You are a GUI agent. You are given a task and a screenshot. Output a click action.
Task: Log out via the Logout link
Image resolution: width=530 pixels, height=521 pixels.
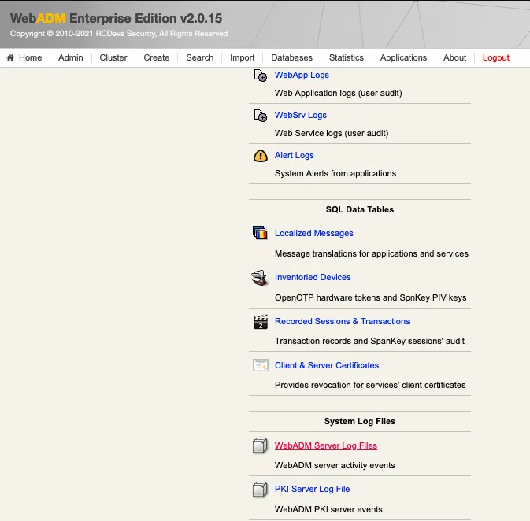(496, 57)
